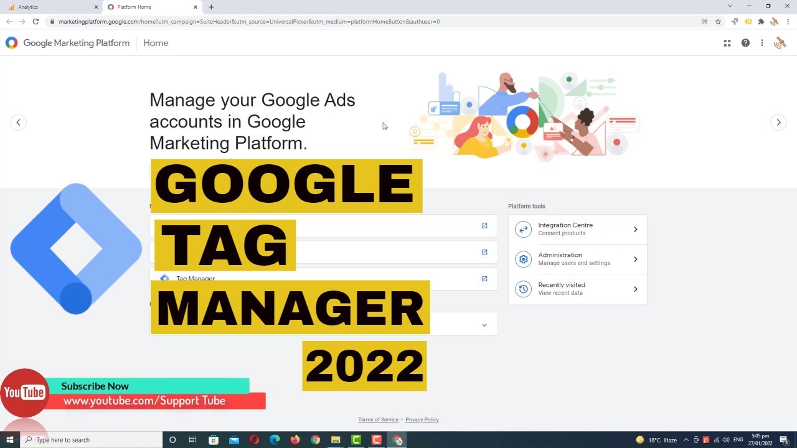Expand Integration Centre with its right chevron
This screenshot has height=448, width=797.
click(x=636, y=230)
